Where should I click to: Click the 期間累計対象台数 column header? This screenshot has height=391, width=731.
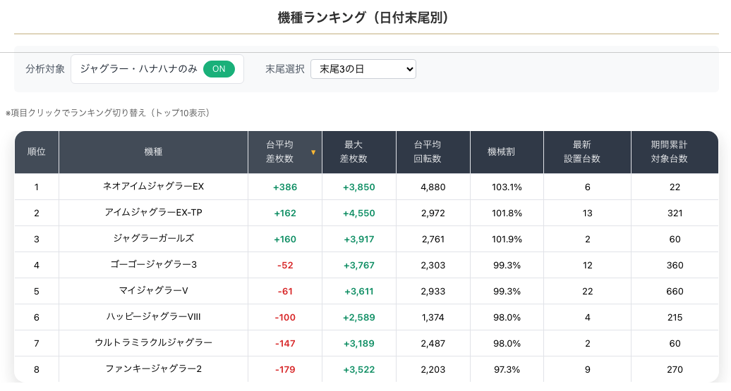click(674, 152)
